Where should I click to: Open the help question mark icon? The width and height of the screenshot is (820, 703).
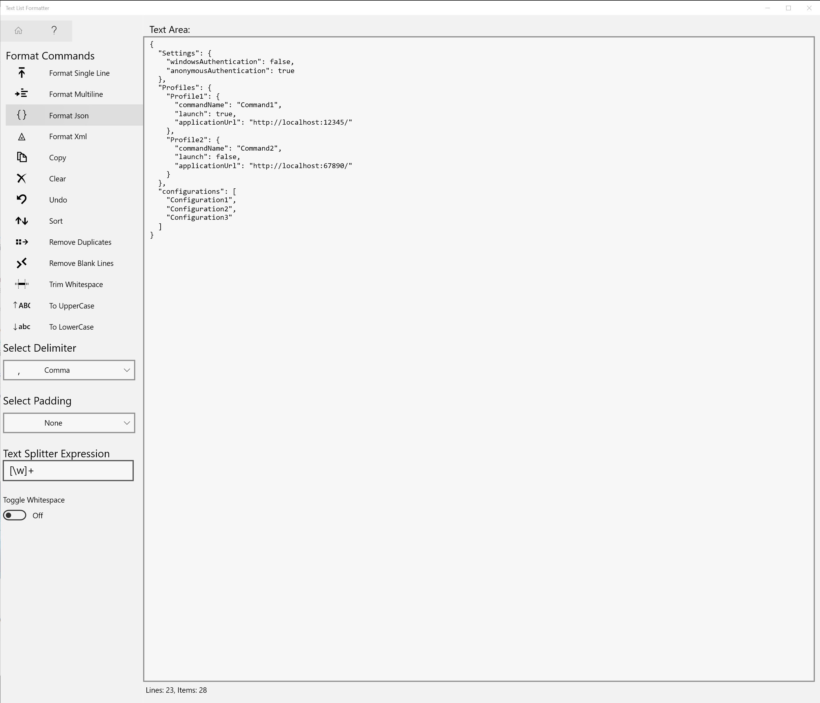(x=54, y=31)
